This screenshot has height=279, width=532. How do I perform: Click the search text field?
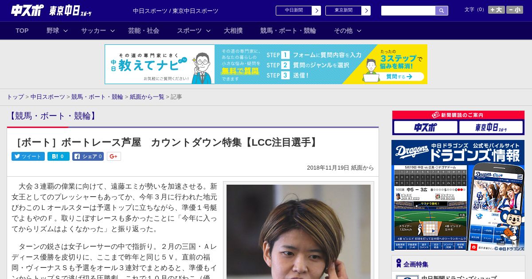point(408,11)
